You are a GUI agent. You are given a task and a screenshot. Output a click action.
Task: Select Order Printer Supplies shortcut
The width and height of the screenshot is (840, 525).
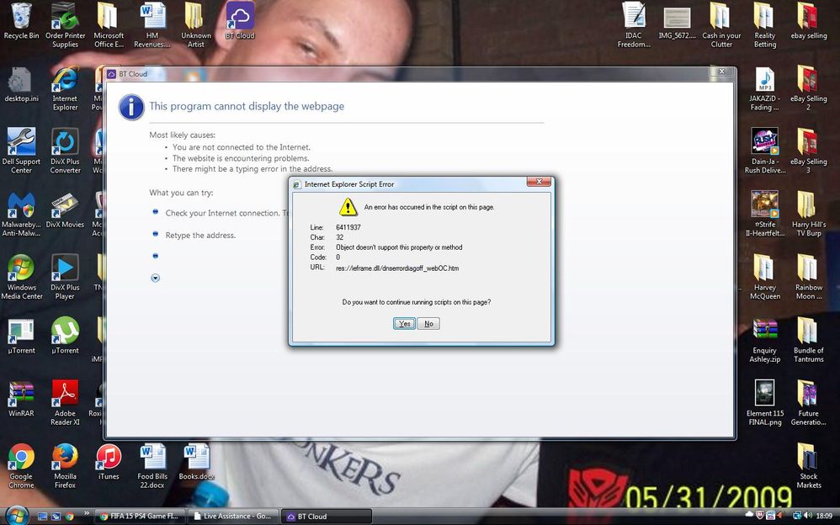click(x=66, y=25)
